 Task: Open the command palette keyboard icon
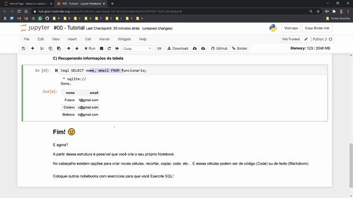tap(159, 48)
